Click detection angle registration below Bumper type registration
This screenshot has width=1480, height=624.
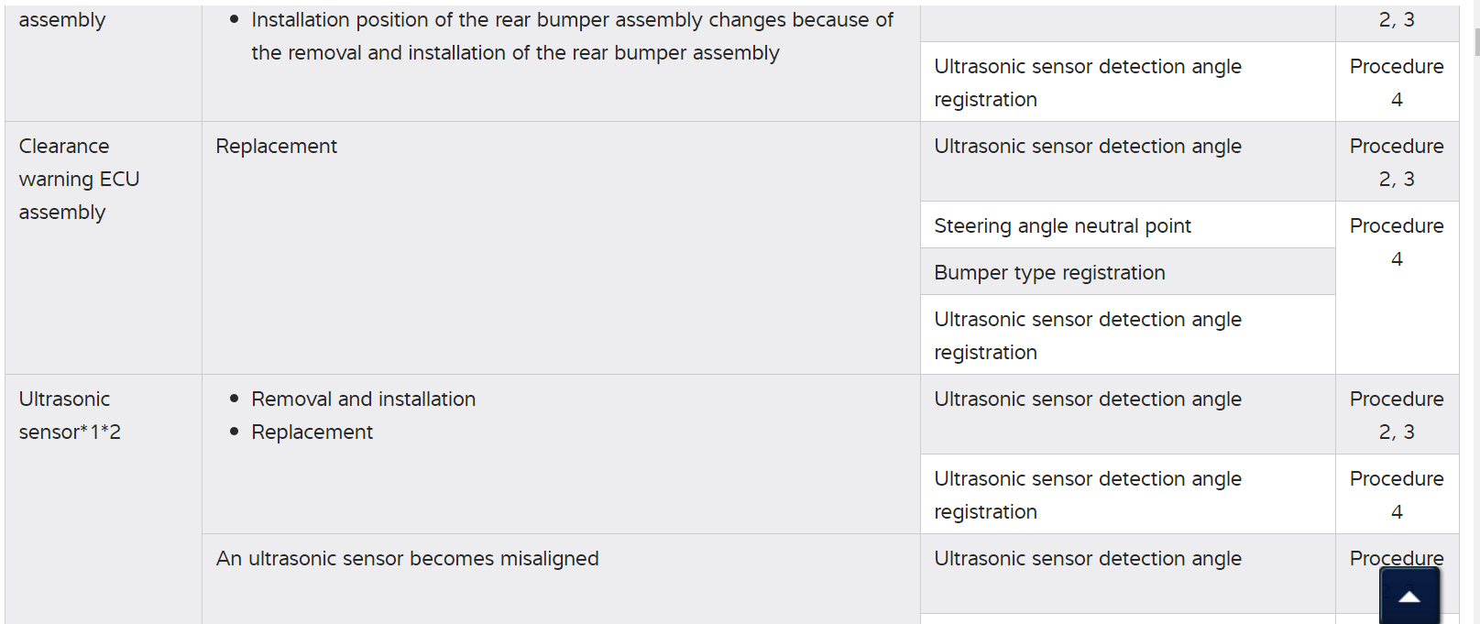[x=1087, y=336]
